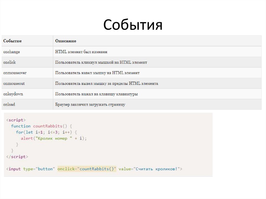This screenshot has width=266, height=199.
Task: Click highlighted onclick="countRabbits()" attribute
Action: click(x=87, y=169)
